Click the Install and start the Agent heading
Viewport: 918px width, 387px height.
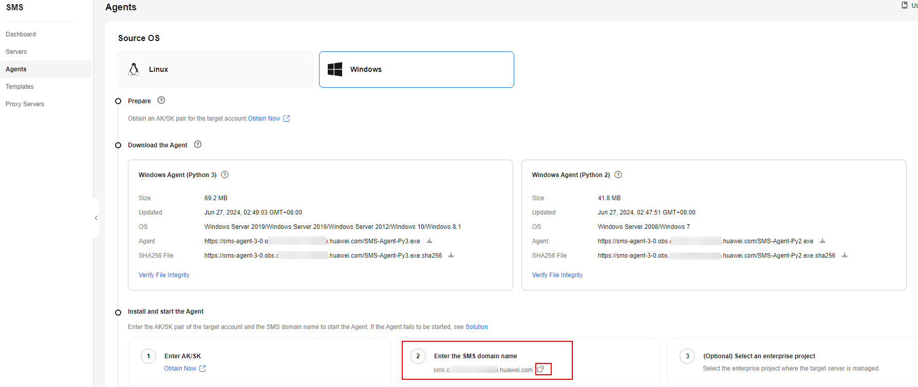(165, 312)
